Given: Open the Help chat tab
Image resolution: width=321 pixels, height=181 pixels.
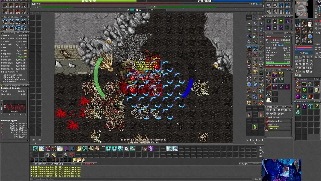Looking at the screenshot, I should coord(73,164).
